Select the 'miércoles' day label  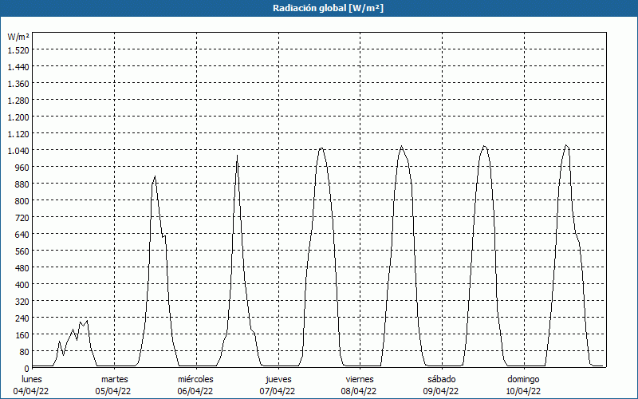click(195, 380)
